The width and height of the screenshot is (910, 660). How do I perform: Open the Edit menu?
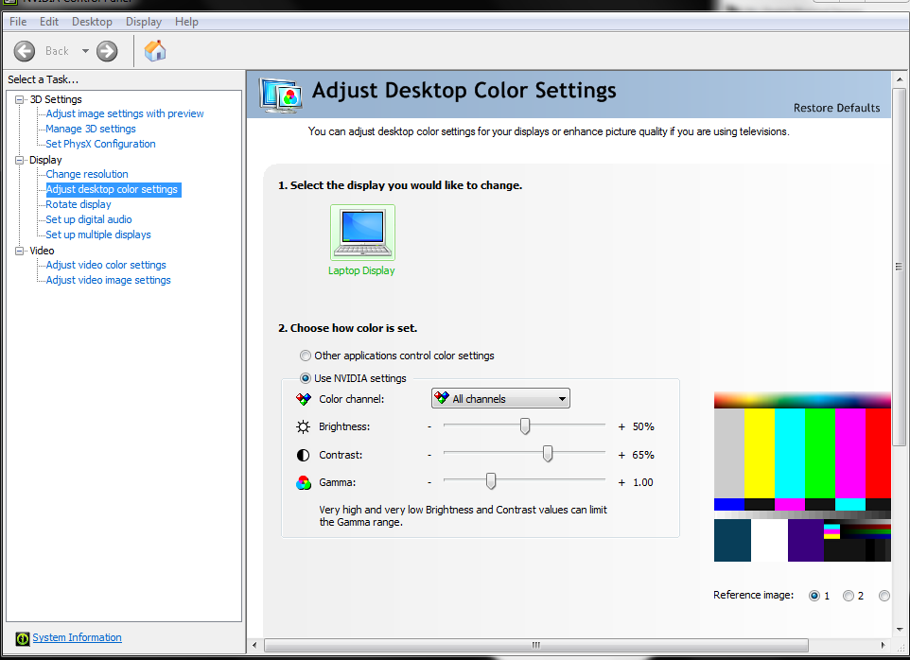click(x=49, y=22)
